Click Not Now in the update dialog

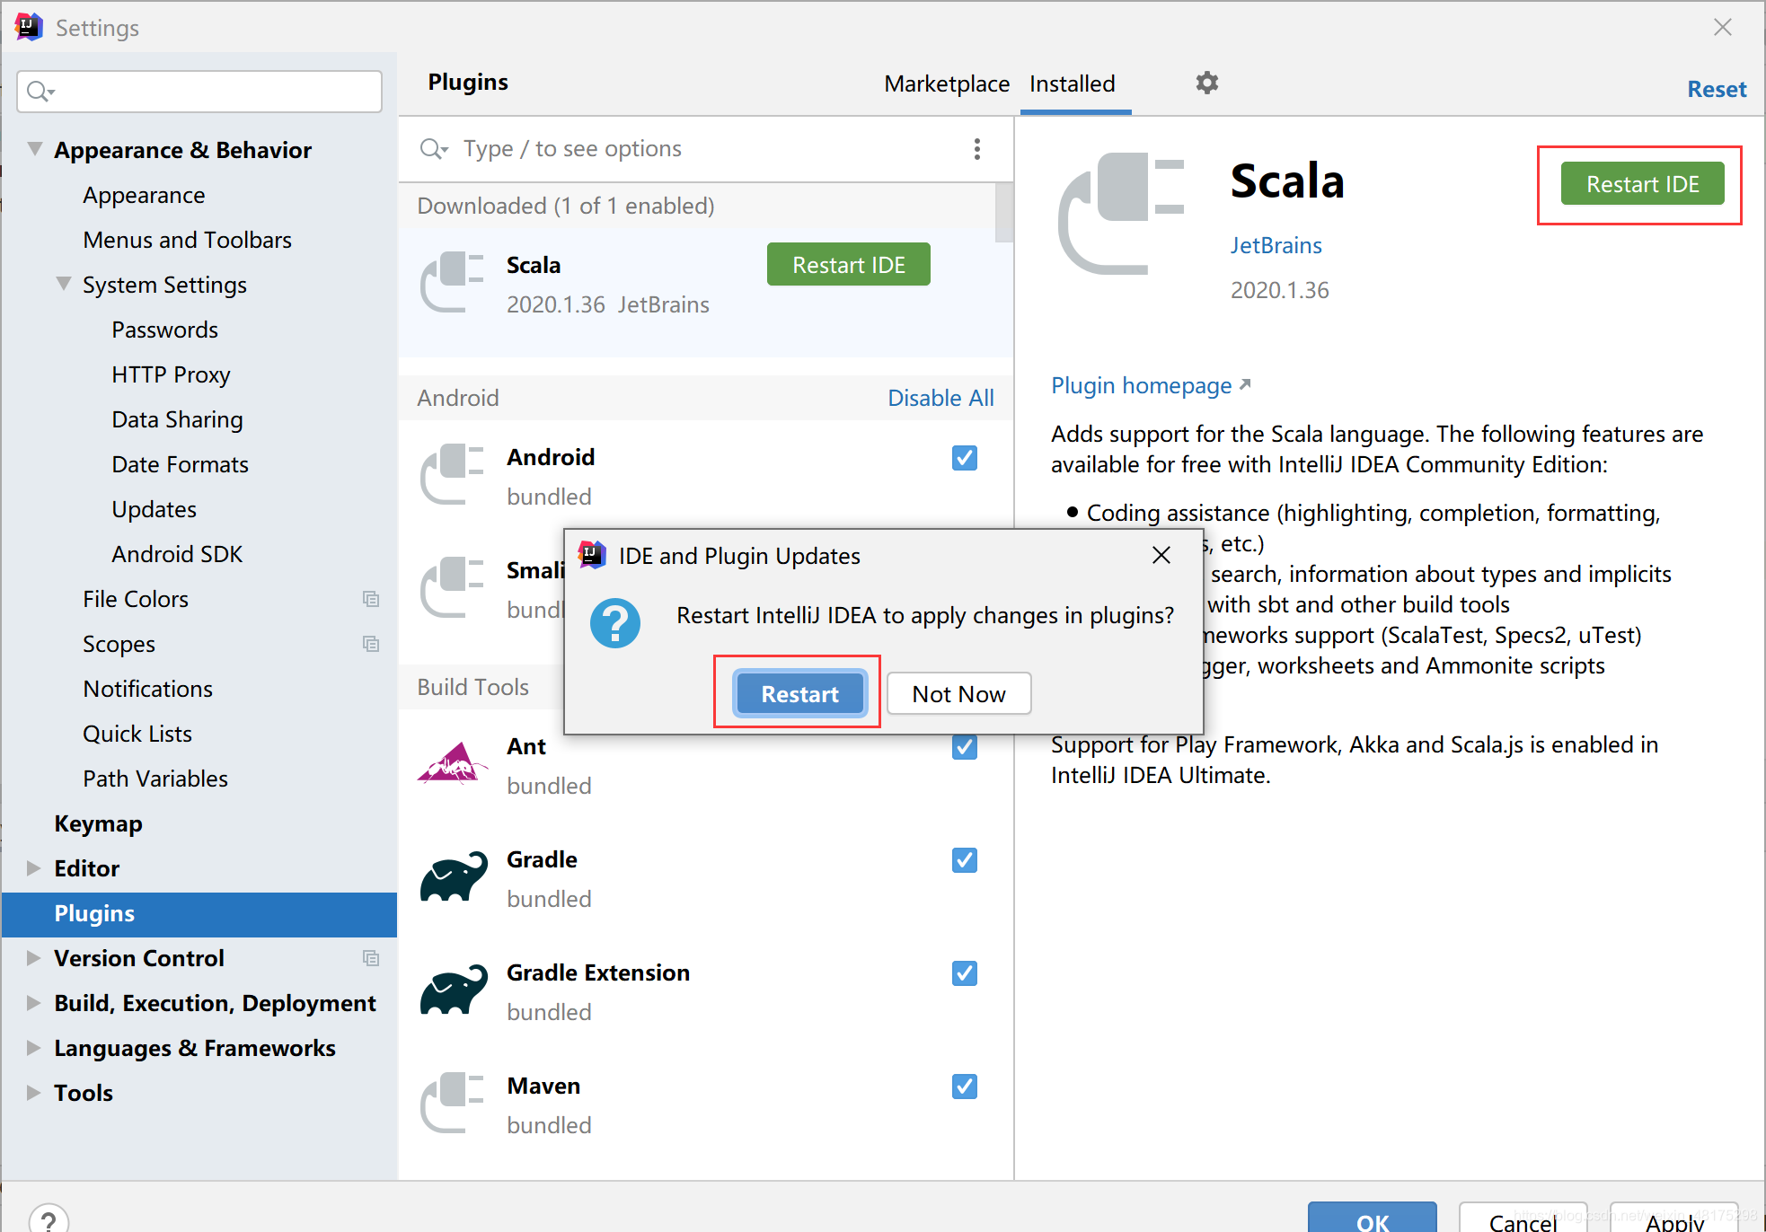[958, 694]
